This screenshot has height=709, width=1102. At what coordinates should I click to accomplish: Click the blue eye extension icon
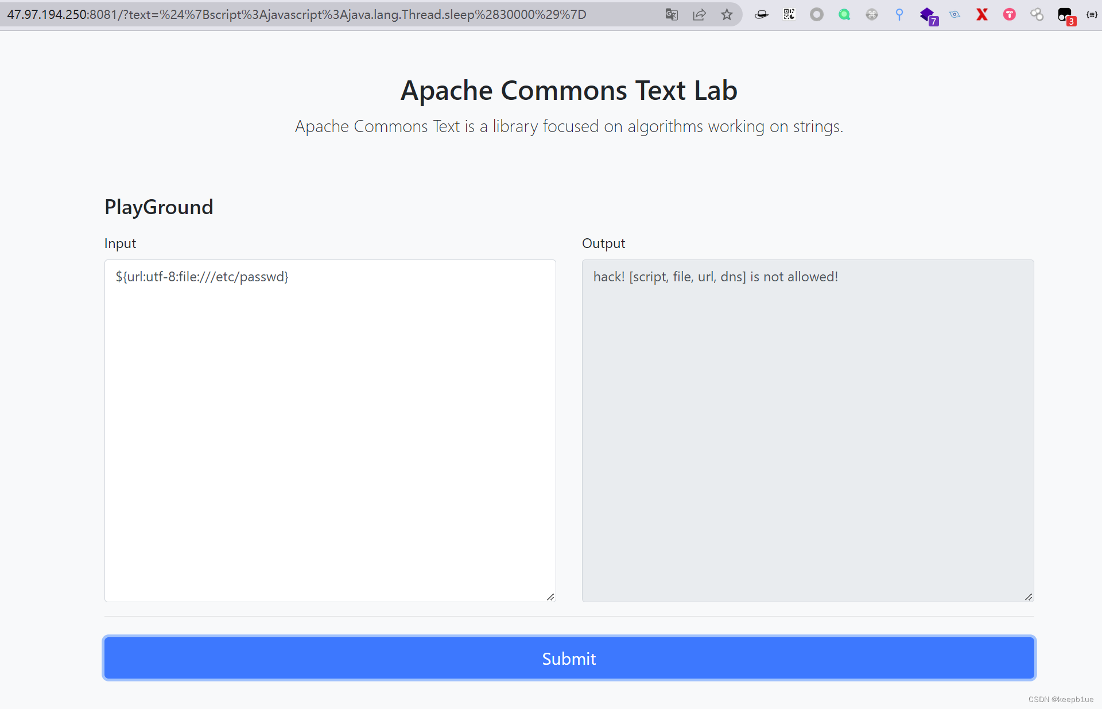click(x=954, y=15)
